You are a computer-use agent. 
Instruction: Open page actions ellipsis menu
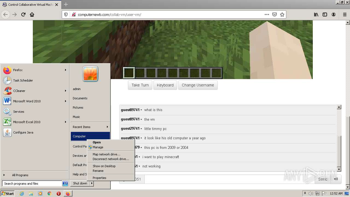[x=267, y=15]
